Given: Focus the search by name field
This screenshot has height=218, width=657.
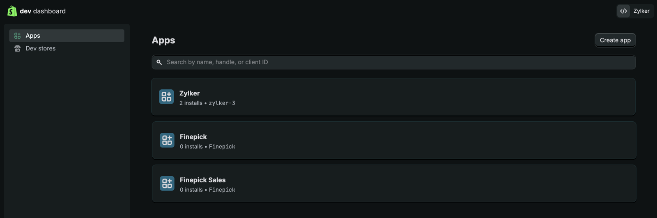Looking at the screenshot, I should tap(394, 62).
